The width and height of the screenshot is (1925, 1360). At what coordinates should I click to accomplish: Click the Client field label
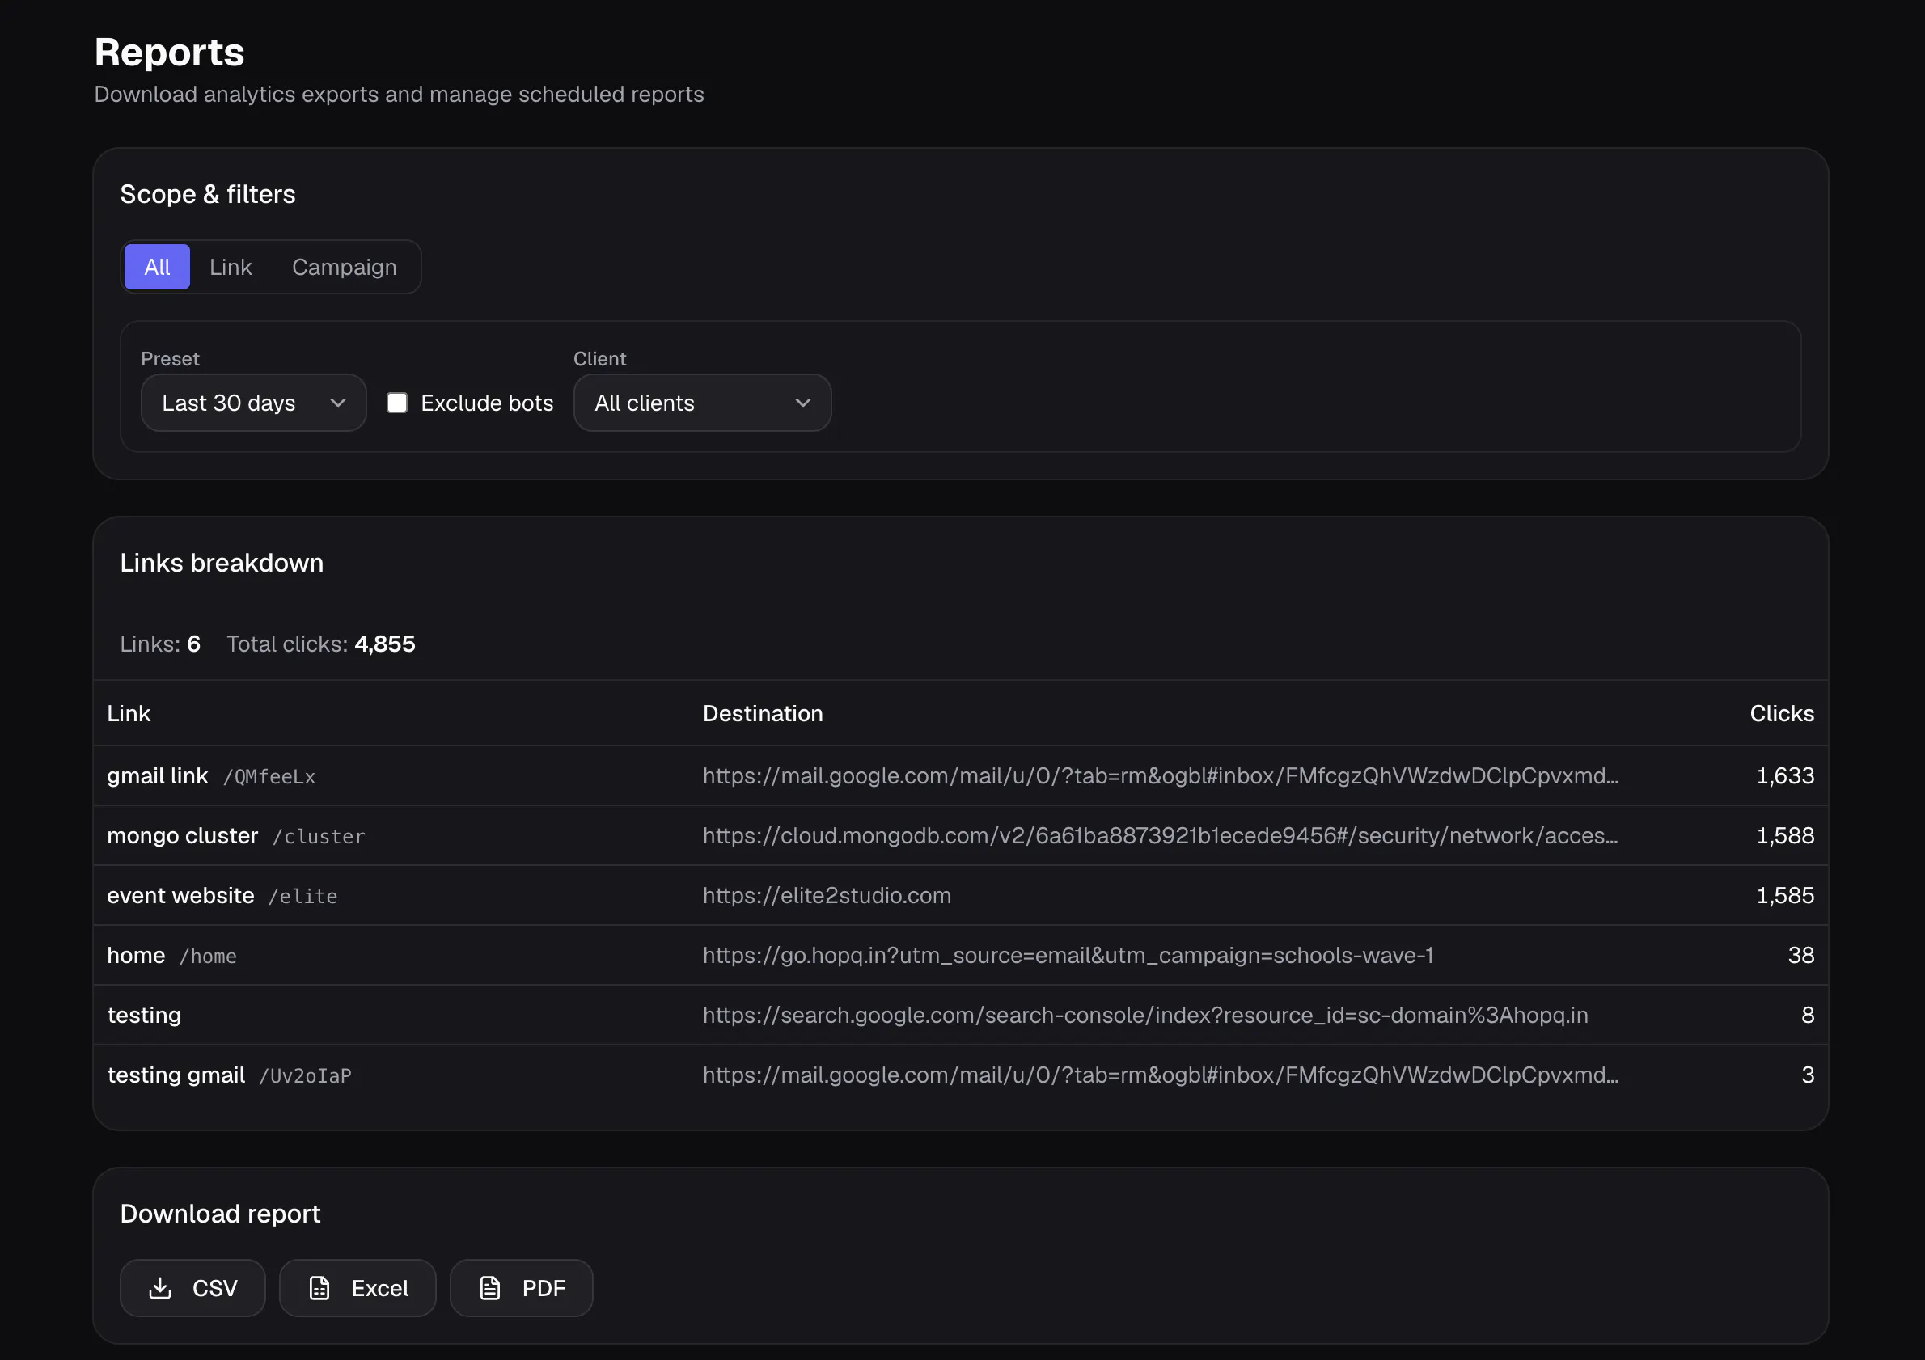[x=599, y=359]
